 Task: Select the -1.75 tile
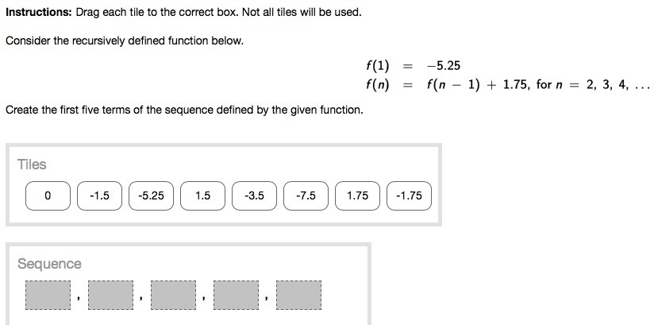(x=409, y=195)
